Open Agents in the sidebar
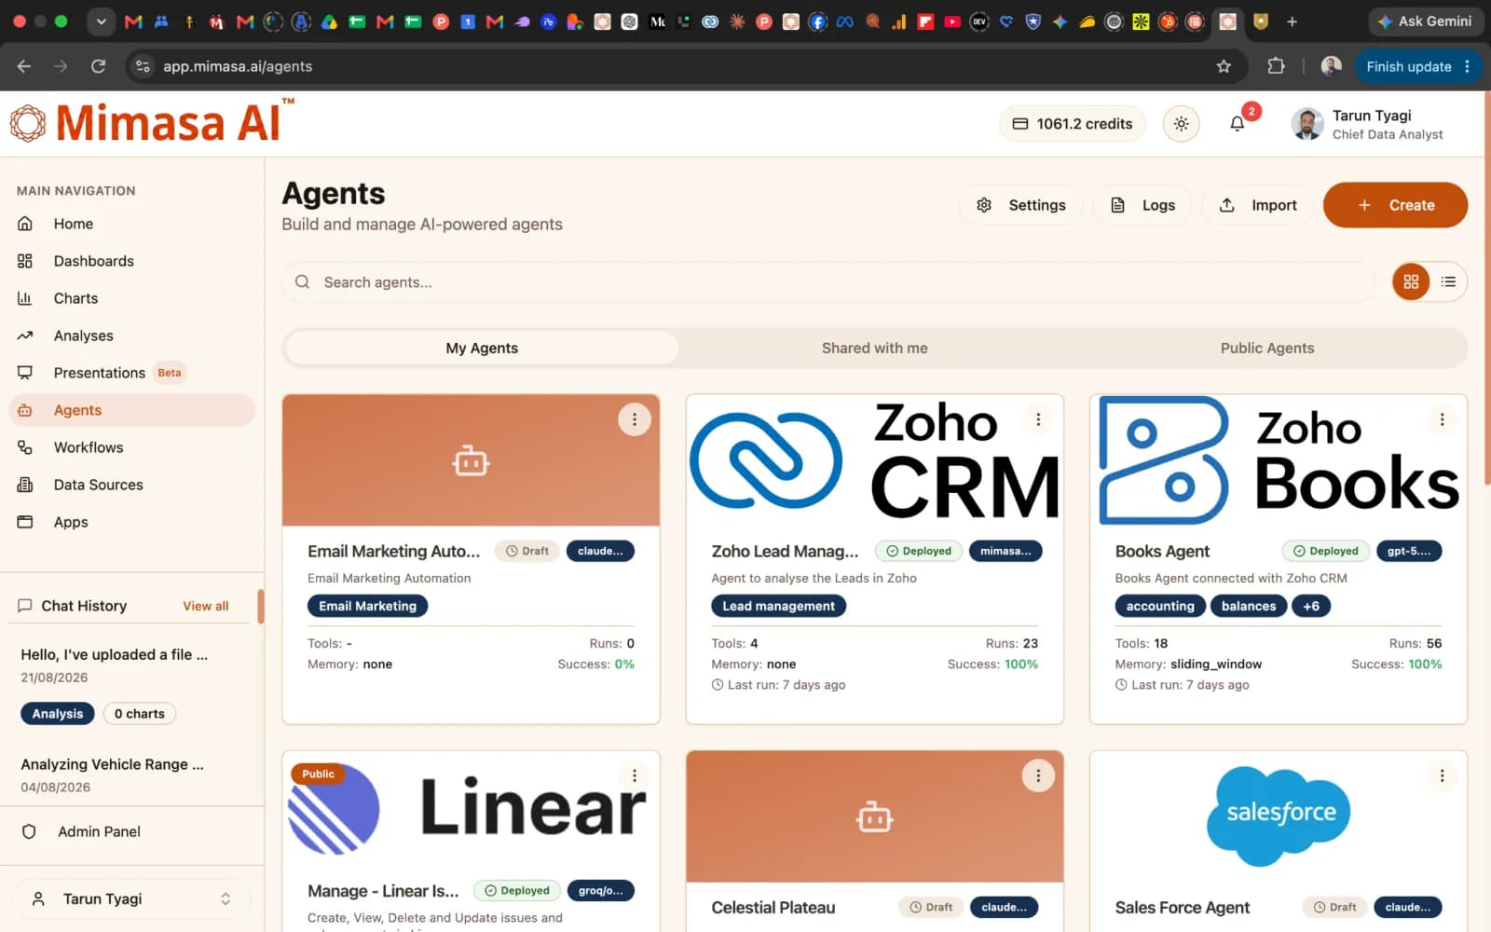Screen dimensions: 1491x932 point(131,410)
